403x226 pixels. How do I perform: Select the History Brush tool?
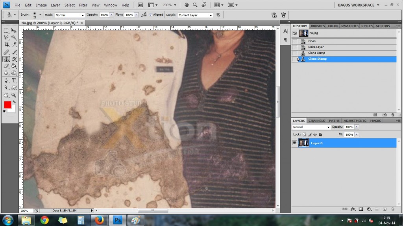tap(14, 59)
